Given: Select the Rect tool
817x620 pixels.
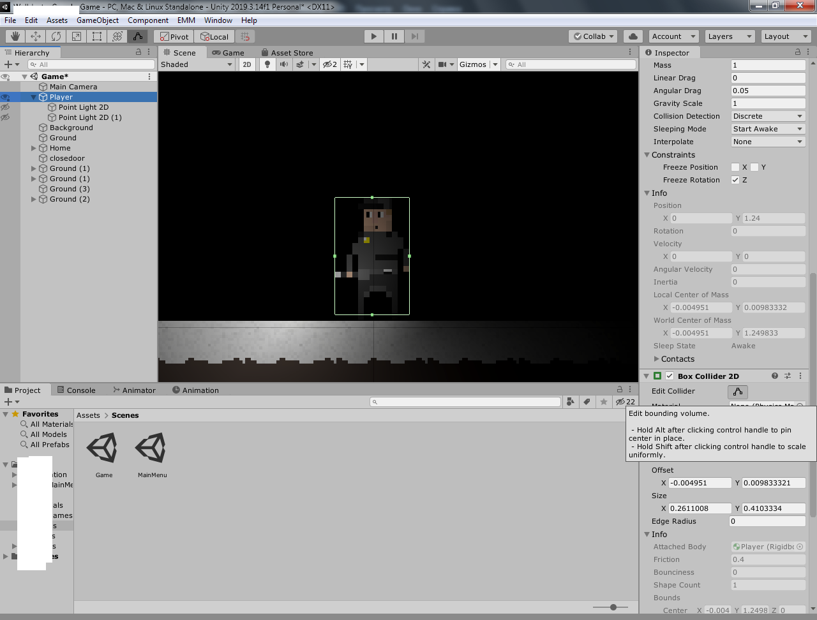Looking at the screenshot, I should tap(97, 36).
